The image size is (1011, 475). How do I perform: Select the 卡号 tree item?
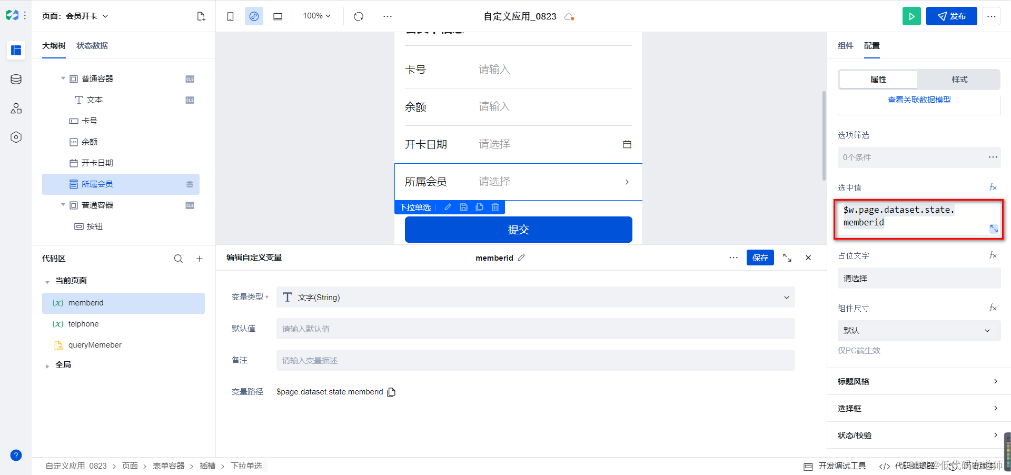[90, 121]
